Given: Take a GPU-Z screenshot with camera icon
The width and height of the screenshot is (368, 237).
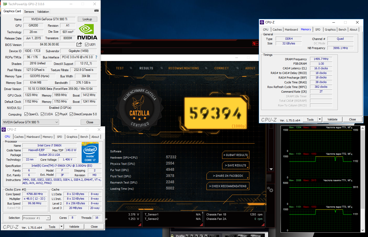Looking at the screenshot, I should point(96,11).
